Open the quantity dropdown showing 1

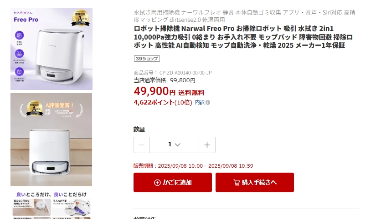point(175,145)
